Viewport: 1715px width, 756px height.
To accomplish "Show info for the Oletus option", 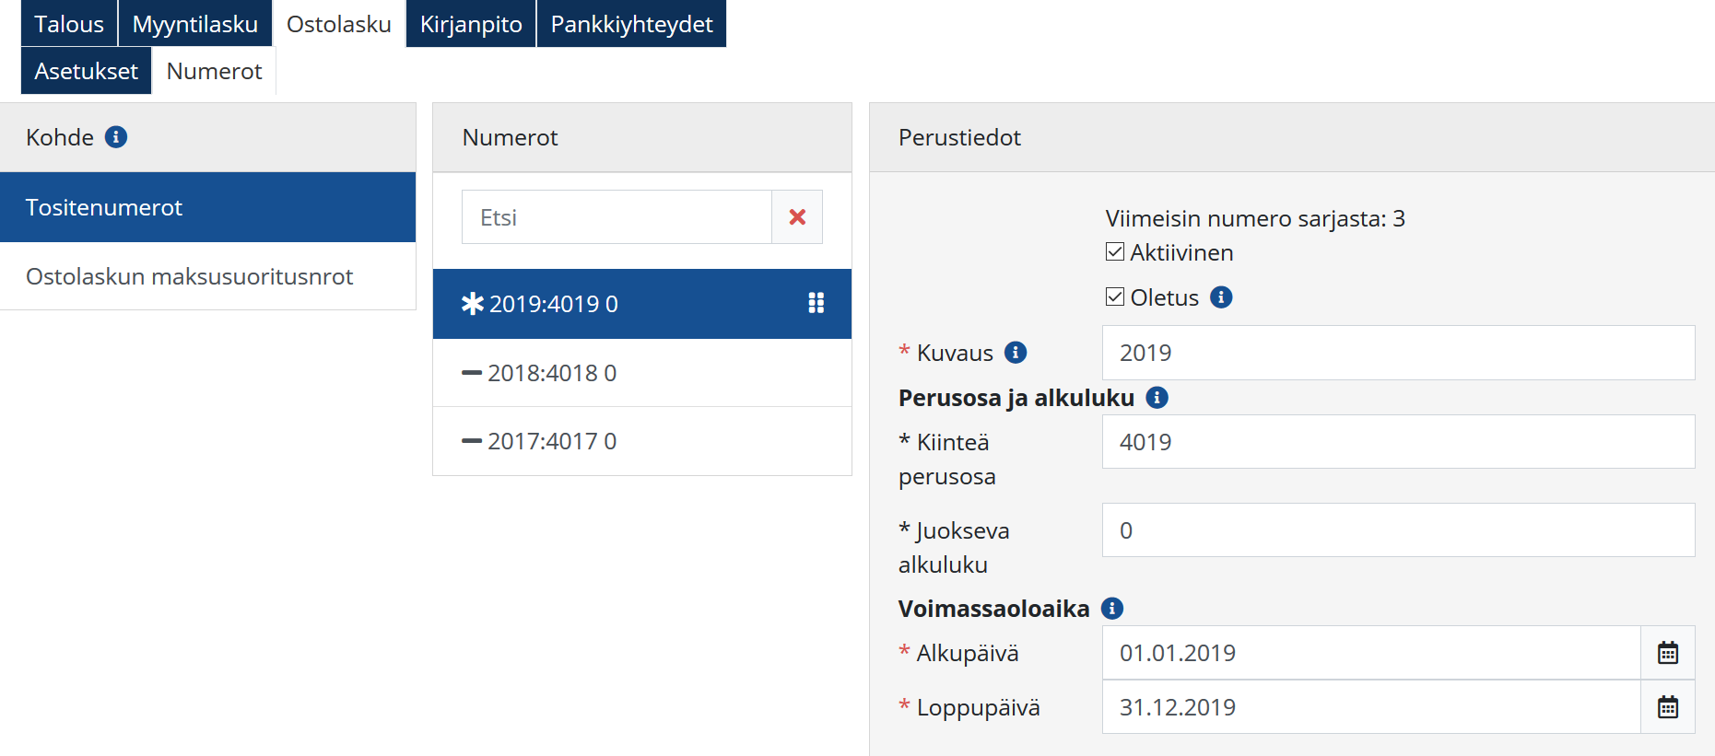I will pyautogui.click(x=1221, y=297).
